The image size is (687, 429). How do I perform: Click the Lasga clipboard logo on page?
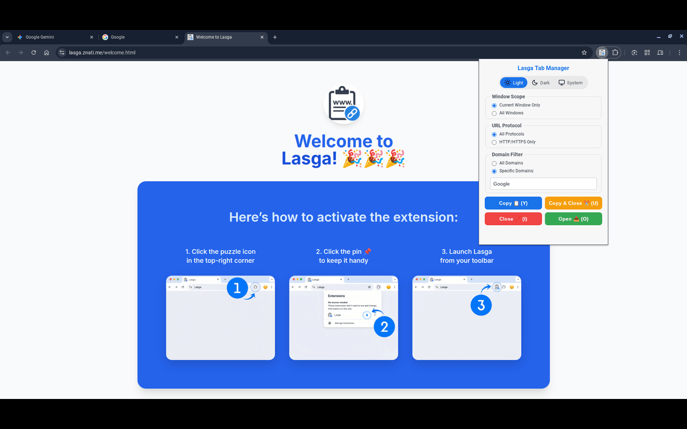point(343,103)
